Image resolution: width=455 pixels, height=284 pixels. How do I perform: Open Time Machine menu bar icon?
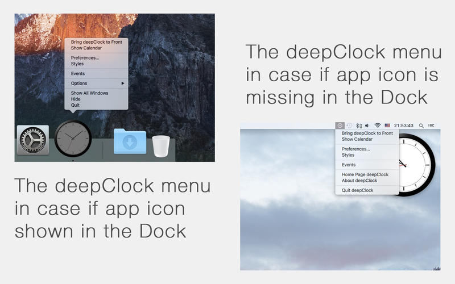pos(349,126)
